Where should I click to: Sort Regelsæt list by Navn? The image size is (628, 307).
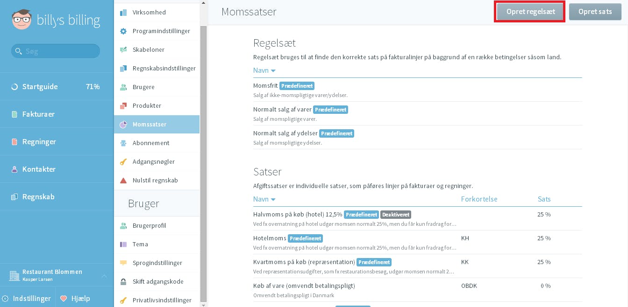264,70
